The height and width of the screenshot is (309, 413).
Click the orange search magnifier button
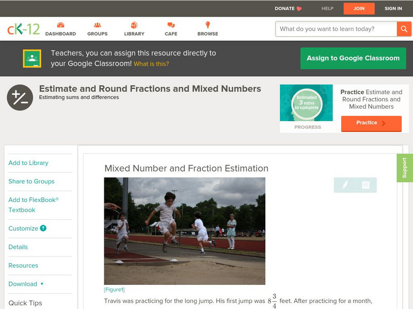(404, 29)
